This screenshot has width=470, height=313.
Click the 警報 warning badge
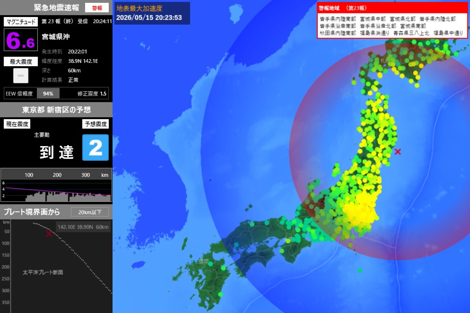point(97,8)
